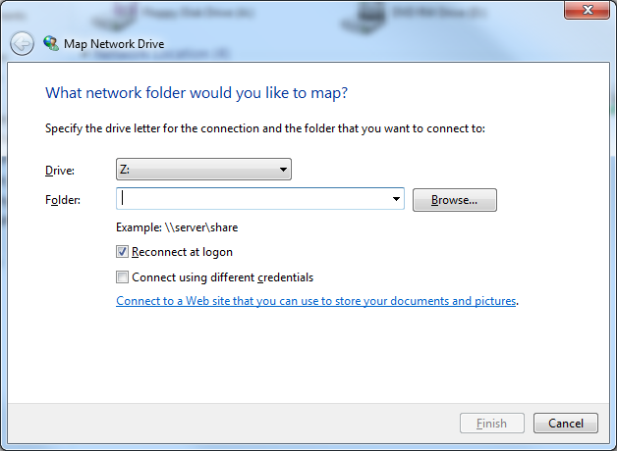Click the Map Network Drive globe icon

click(51, 43)
